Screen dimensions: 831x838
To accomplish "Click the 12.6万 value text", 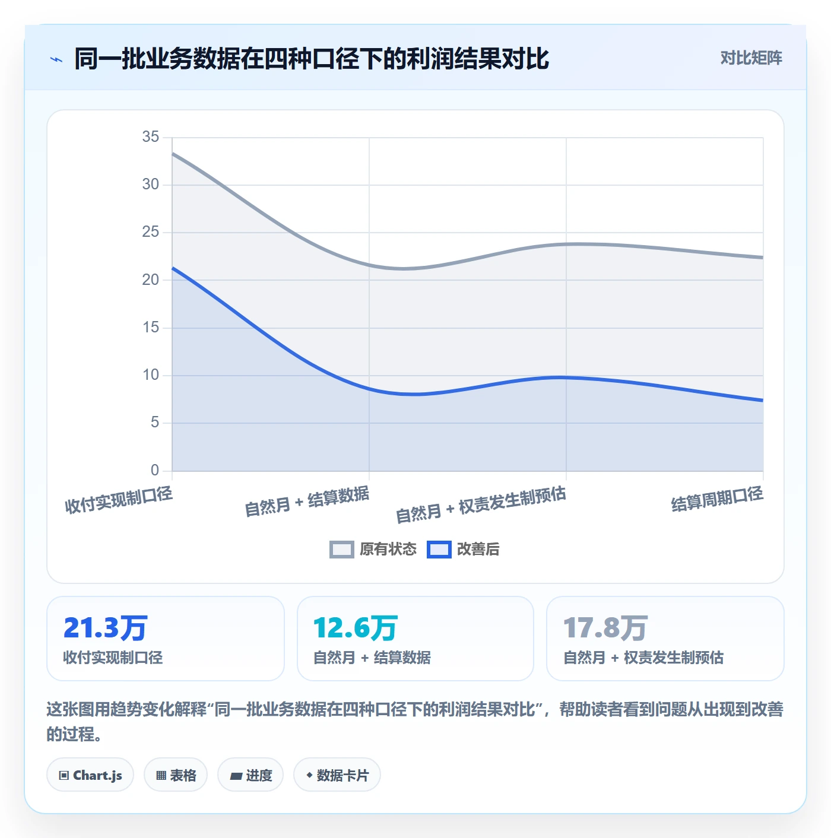I will [x=355, y=627].
